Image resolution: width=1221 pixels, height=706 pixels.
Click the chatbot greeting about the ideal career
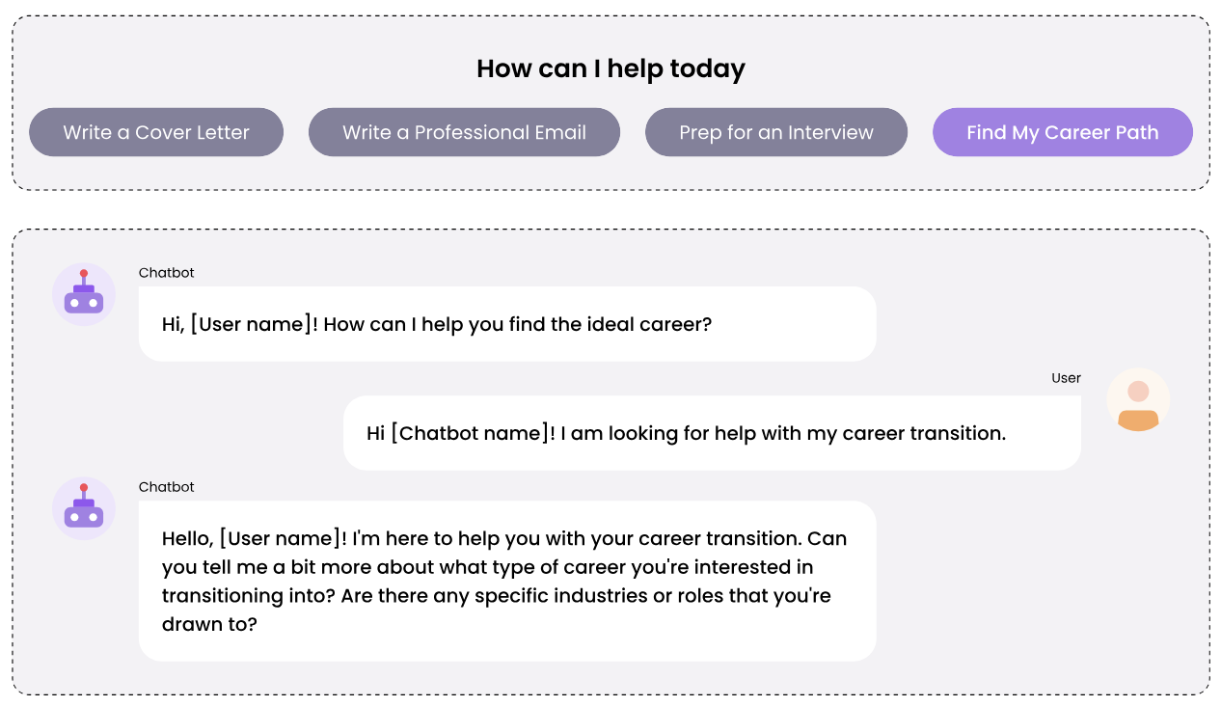click(507, 324)
